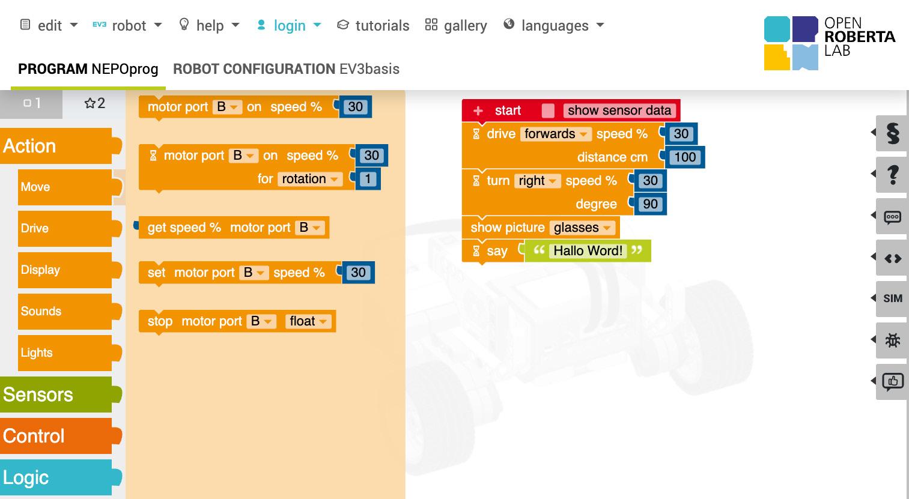Open the turn right direction dropdown

537,181
